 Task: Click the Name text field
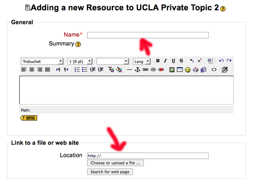click(148, 35)
